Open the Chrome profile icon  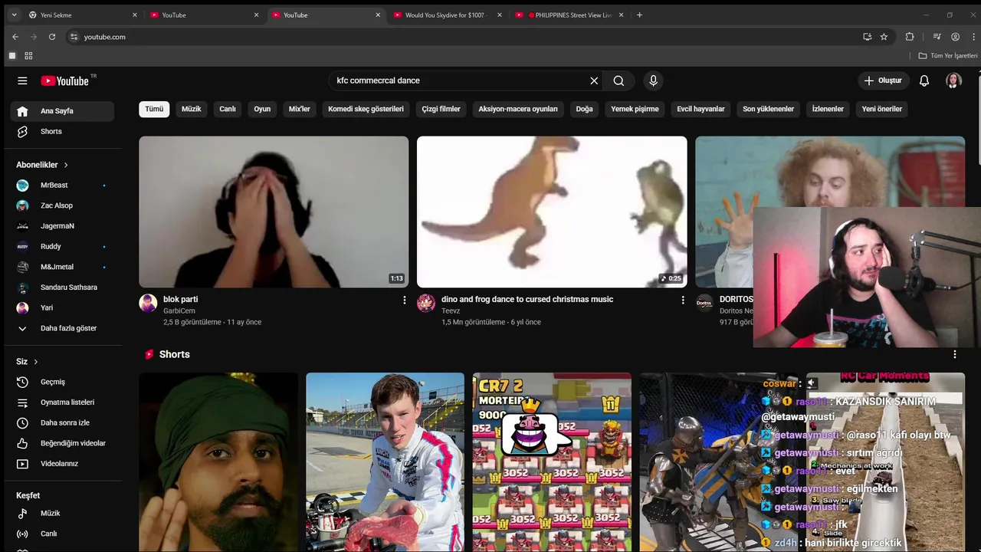point(955,37)
